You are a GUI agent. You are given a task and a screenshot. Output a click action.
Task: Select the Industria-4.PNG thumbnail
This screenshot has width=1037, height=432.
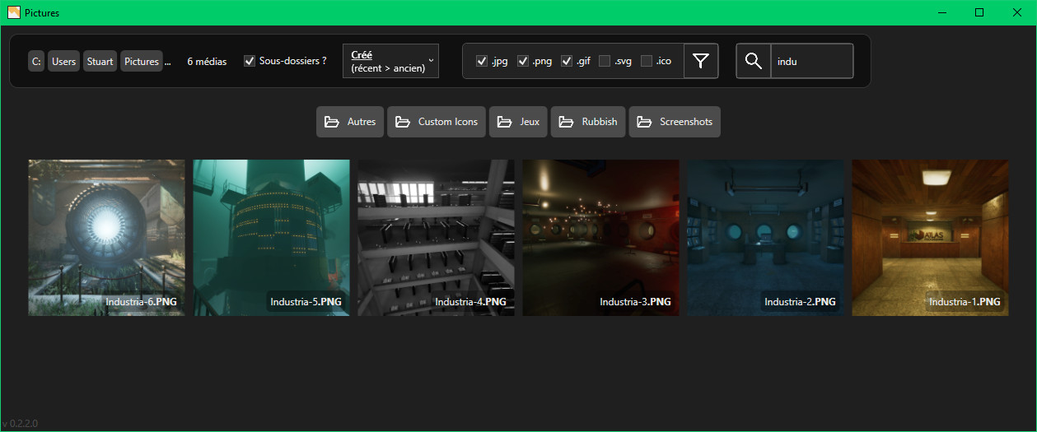click(436, 238)
